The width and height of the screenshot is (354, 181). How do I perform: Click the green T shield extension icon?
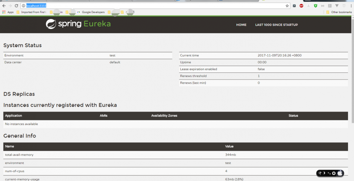pyautogui.click(x=315, y=6)
